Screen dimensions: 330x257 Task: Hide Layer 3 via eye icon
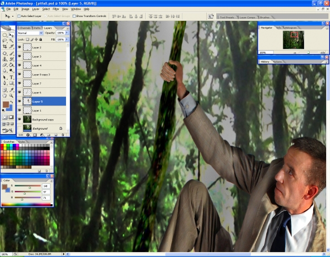[20, 57]
